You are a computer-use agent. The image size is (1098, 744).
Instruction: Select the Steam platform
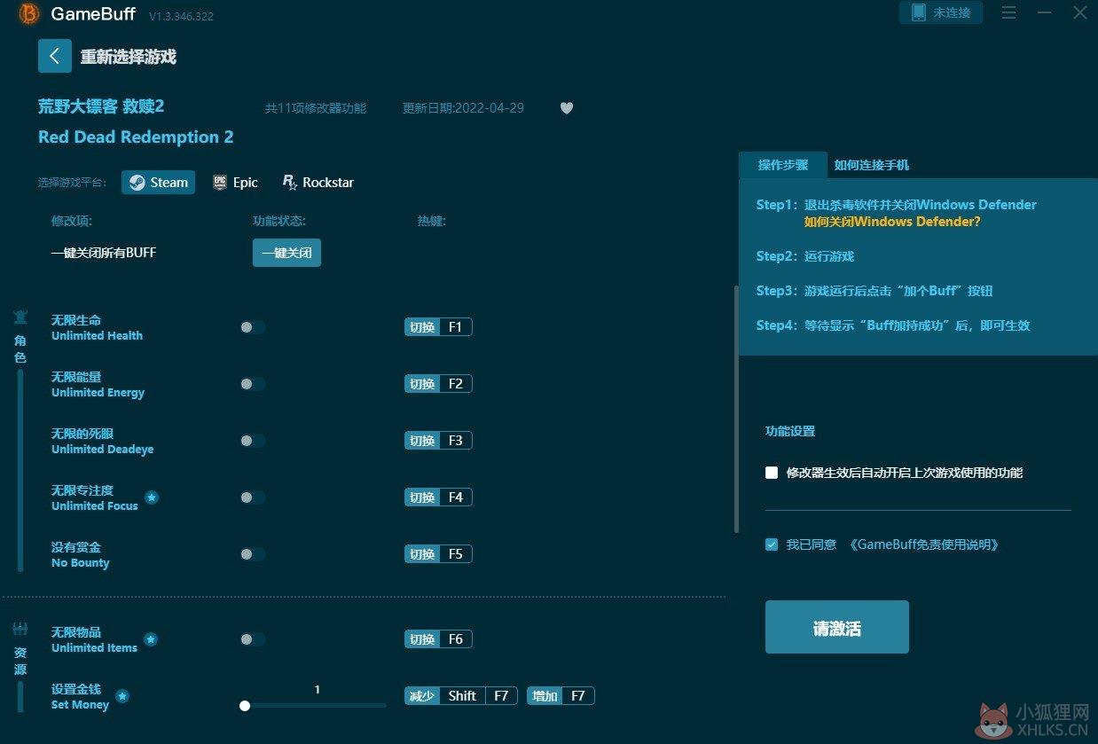click(159, 183)
